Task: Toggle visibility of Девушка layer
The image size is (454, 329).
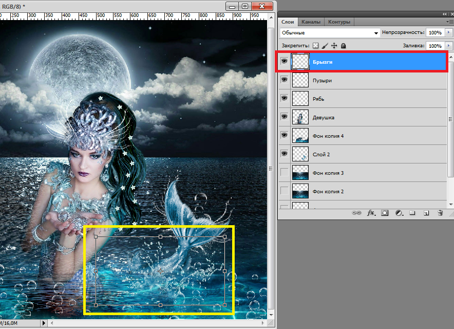Action: click(284, 117)
